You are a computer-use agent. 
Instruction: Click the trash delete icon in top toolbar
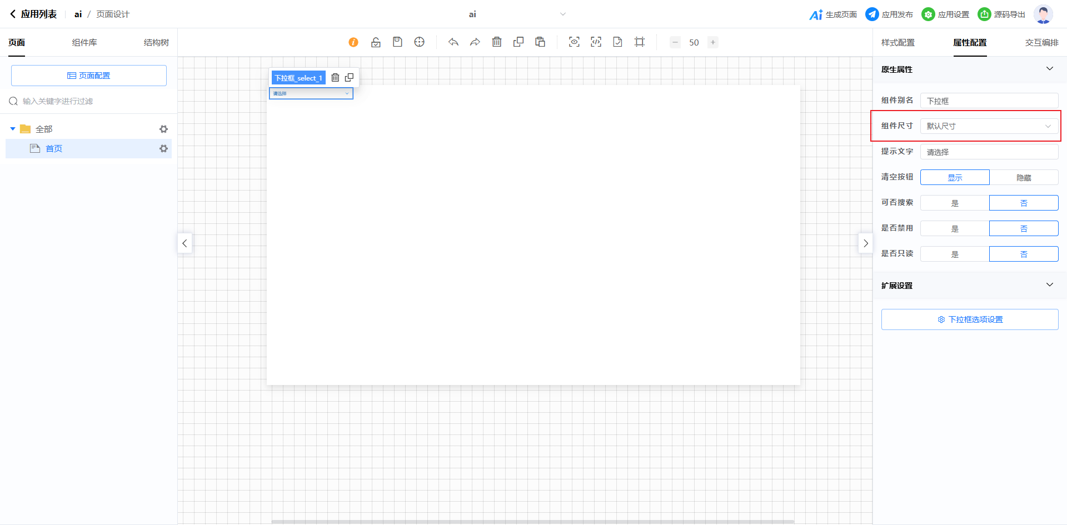click(x=497, y=42)
